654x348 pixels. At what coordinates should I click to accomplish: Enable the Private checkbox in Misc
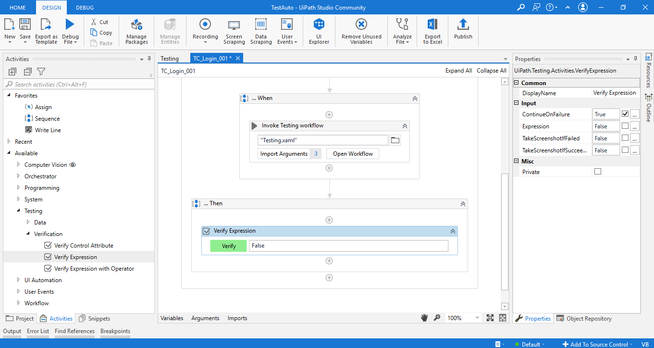point(598,172)
